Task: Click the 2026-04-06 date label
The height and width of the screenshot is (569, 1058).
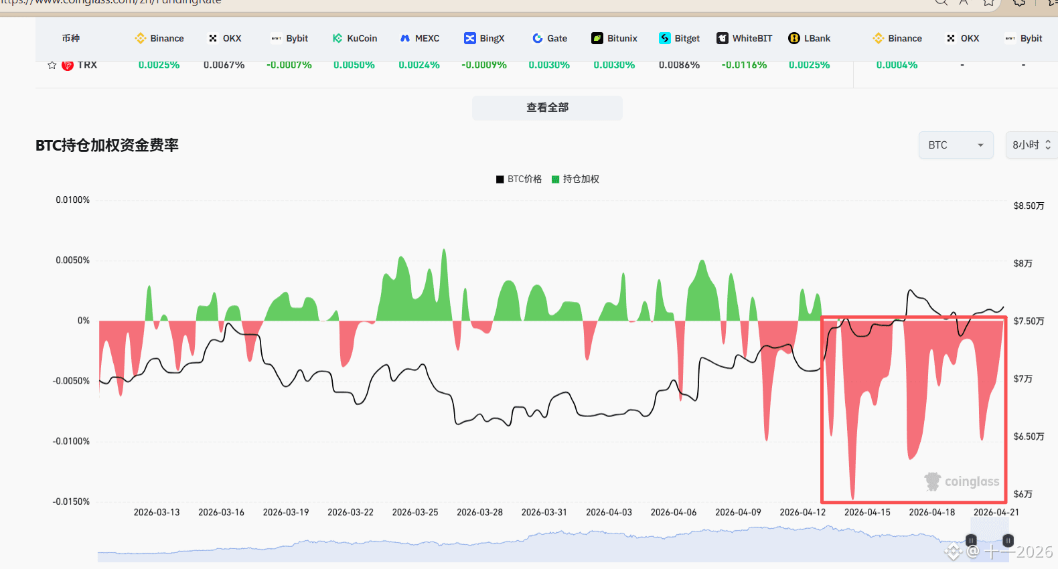Action: (x=674, y=512)
